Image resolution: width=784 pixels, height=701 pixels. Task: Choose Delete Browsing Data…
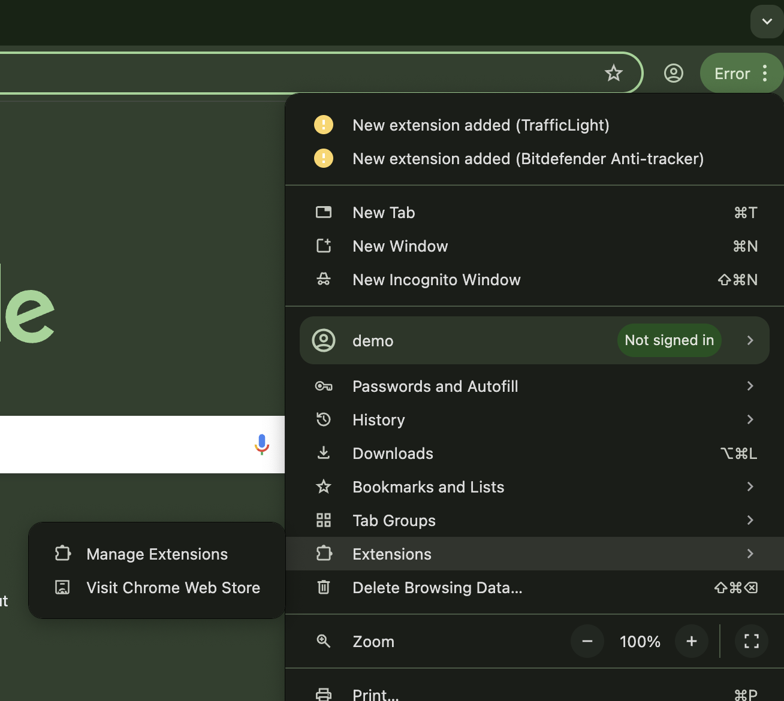tap(535, 588)
